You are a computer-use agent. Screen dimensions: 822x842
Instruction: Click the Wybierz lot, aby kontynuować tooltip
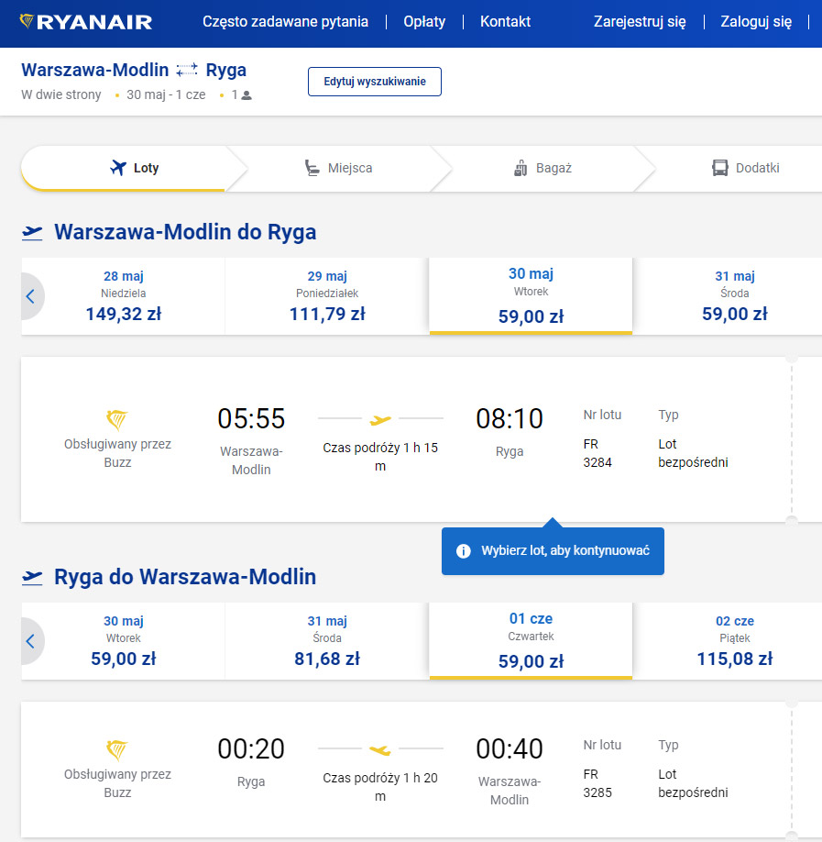553,551
